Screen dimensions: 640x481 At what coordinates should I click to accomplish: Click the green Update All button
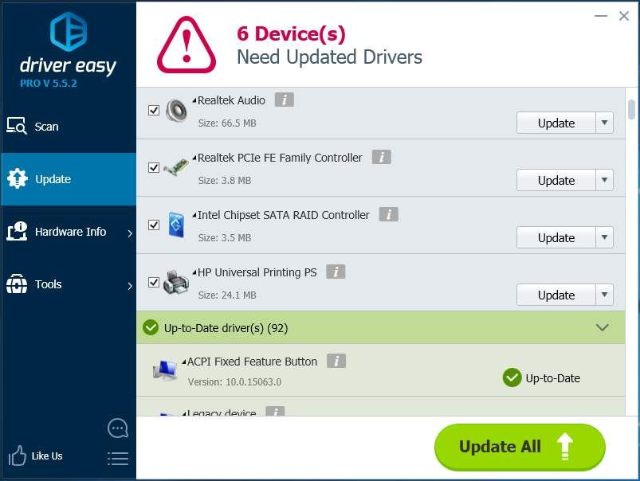[520, 447]
